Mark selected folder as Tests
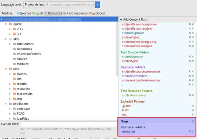Viewport: 197px width, 139px height. coord(38,13)
